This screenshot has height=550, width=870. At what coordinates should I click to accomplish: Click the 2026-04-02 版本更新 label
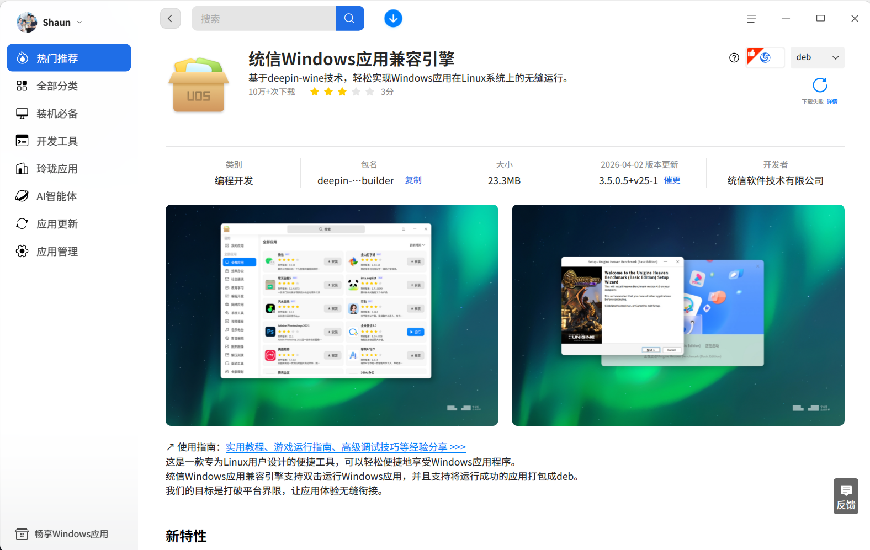pos(639,165)
